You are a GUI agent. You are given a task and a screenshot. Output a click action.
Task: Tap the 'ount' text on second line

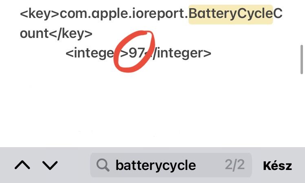(x=34, y=34)
